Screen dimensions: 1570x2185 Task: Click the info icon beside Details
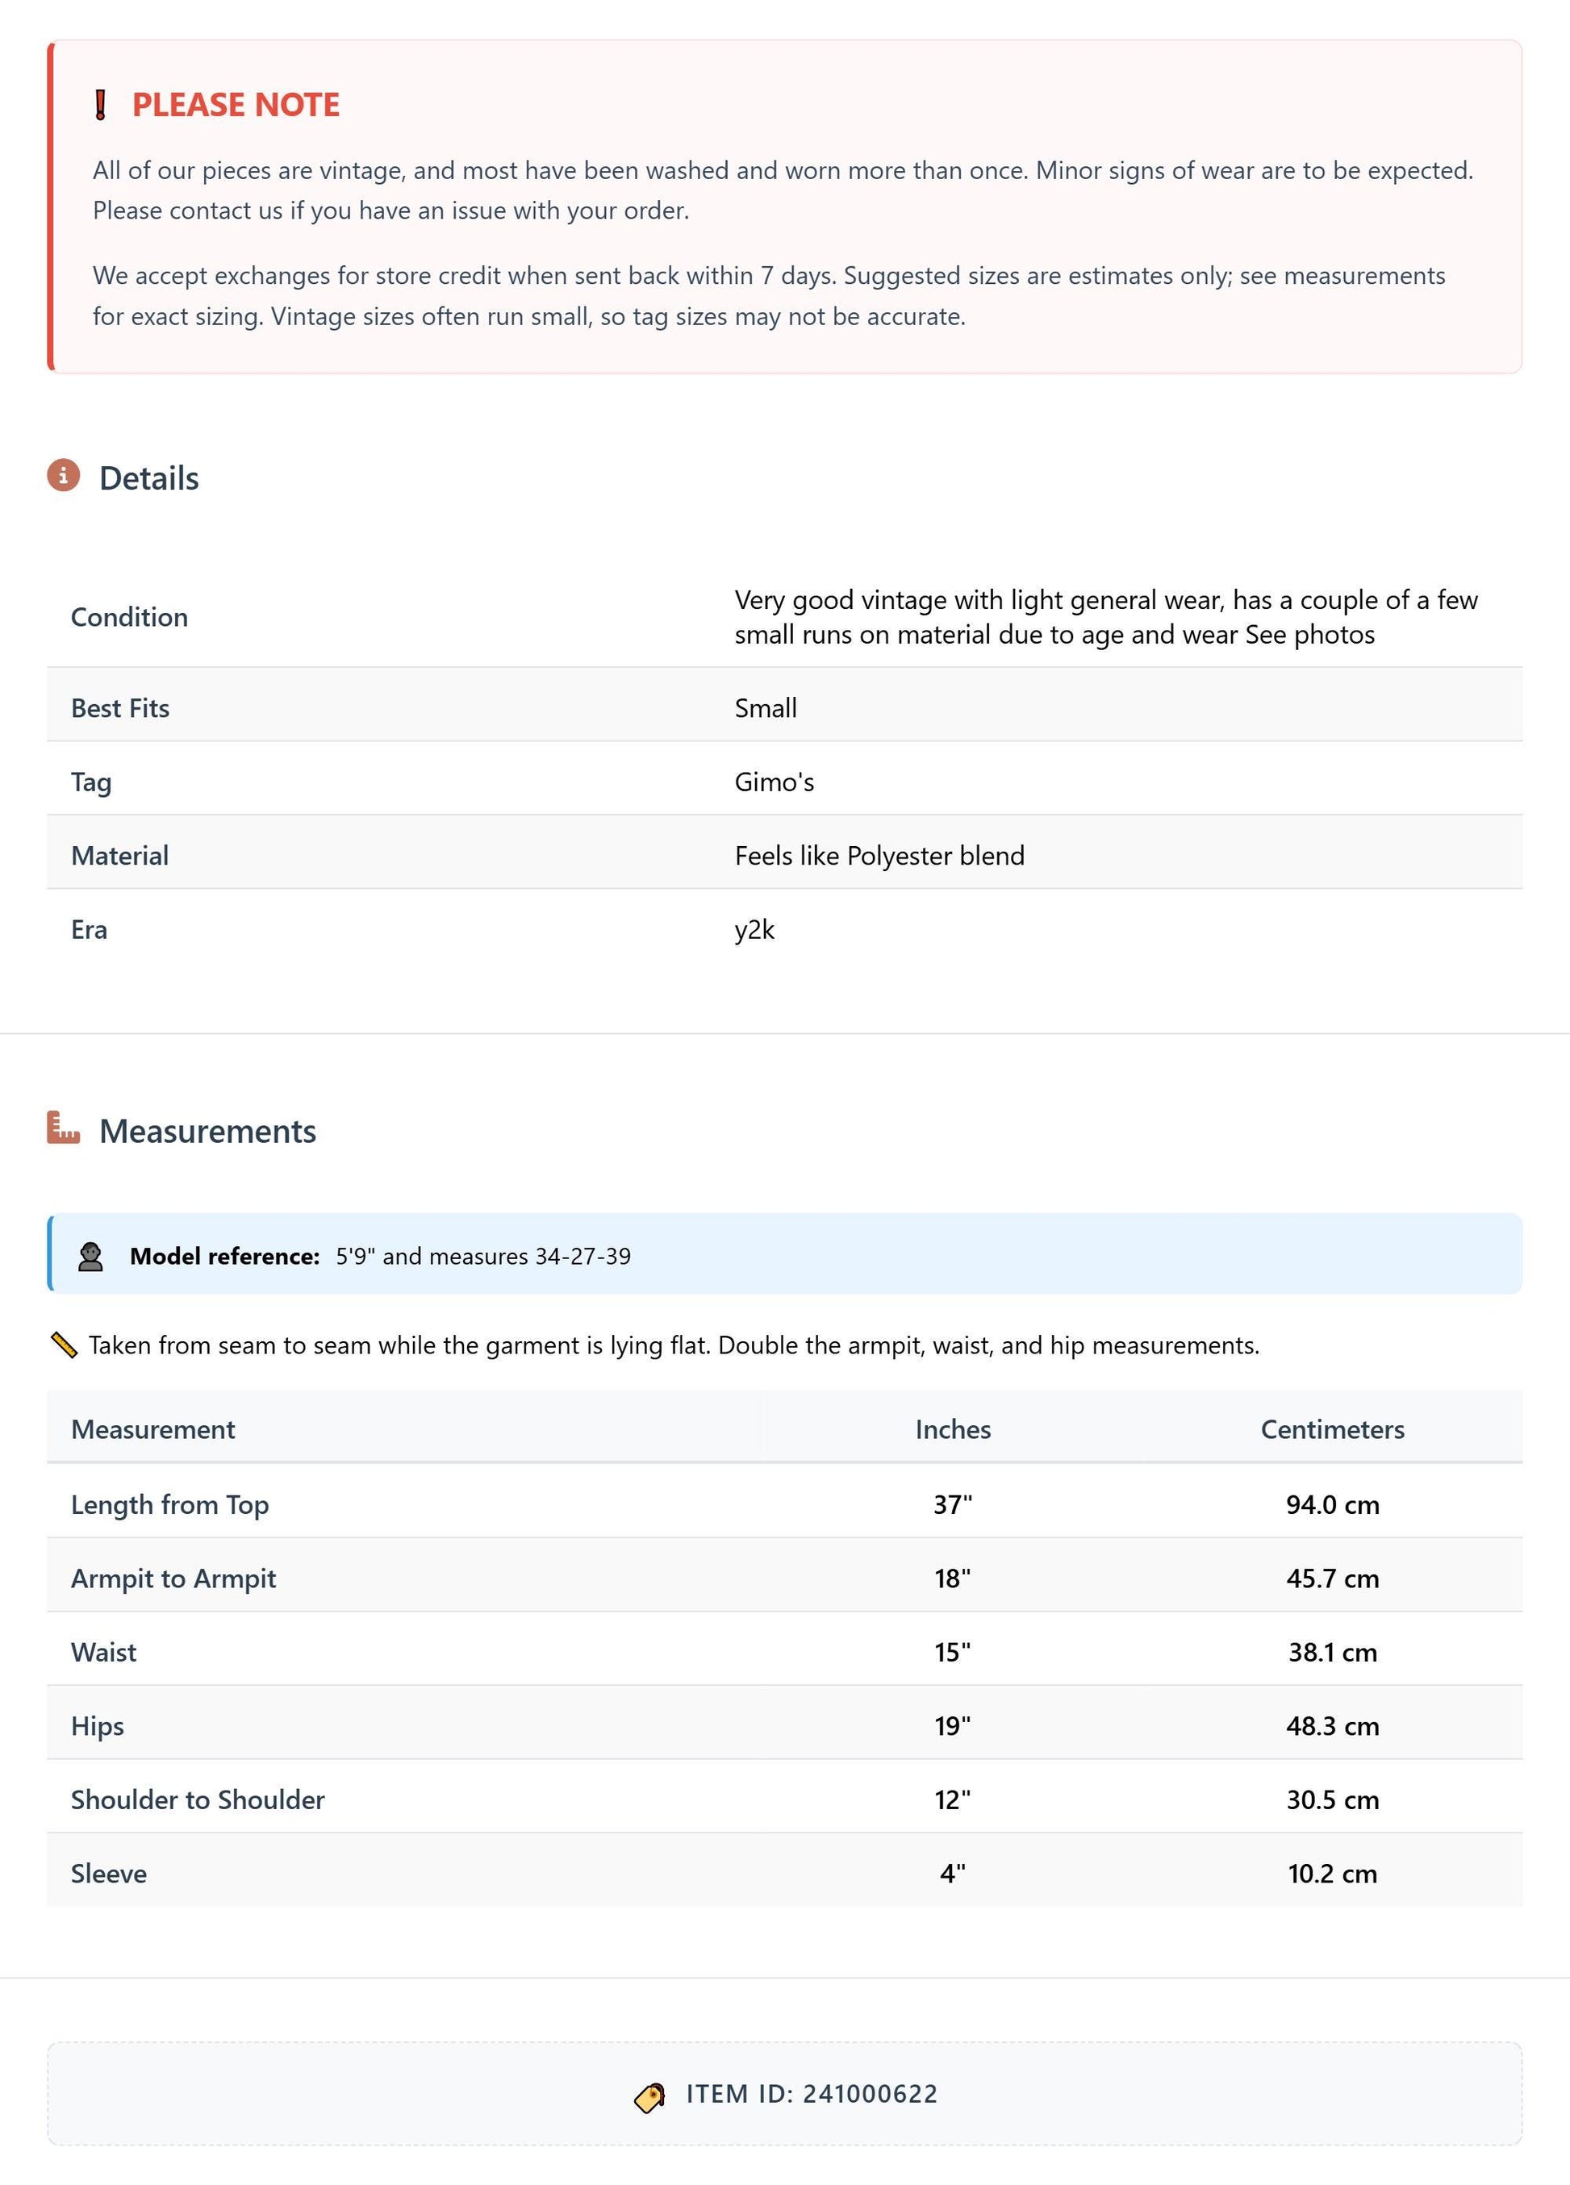pos(64,475)
